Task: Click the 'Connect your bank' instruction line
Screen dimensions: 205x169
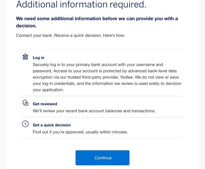Action: [x=70, y=36]
